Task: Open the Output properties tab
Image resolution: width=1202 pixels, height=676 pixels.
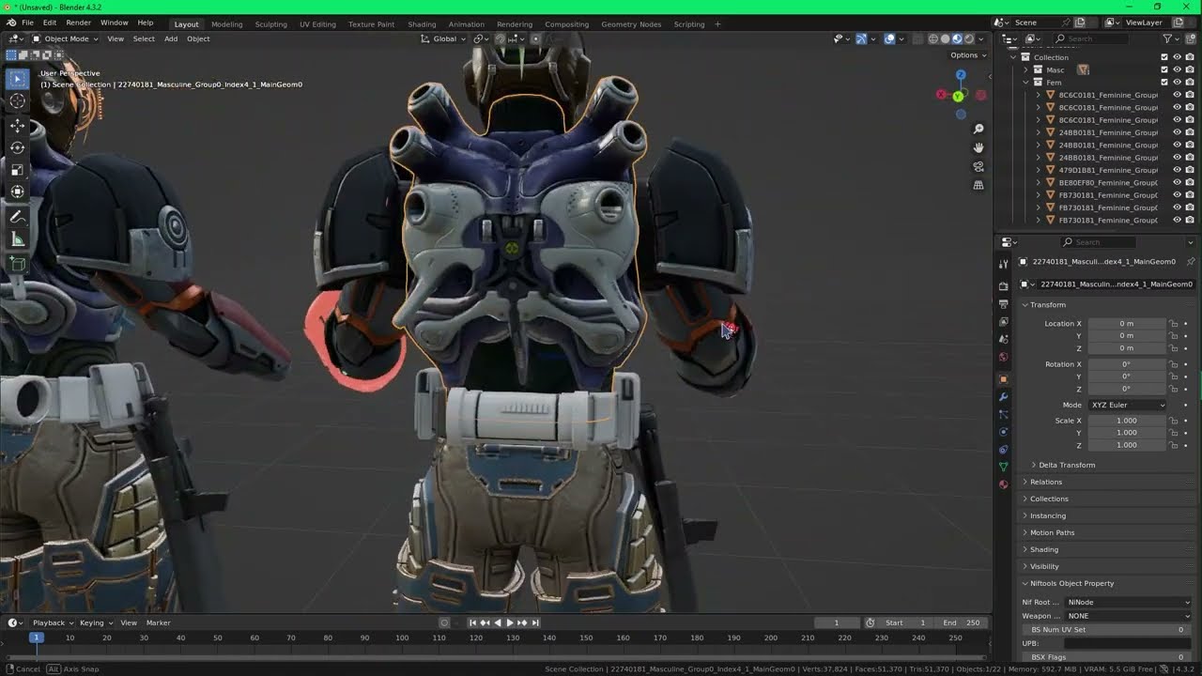Action: tap(1003, 304)
